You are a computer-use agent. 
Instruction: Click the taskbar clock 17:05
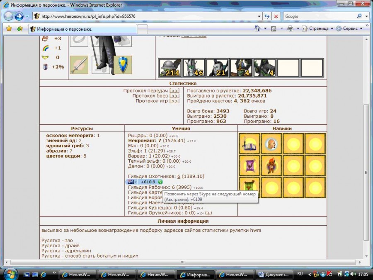pyautogui.click(x=363, y=274)
